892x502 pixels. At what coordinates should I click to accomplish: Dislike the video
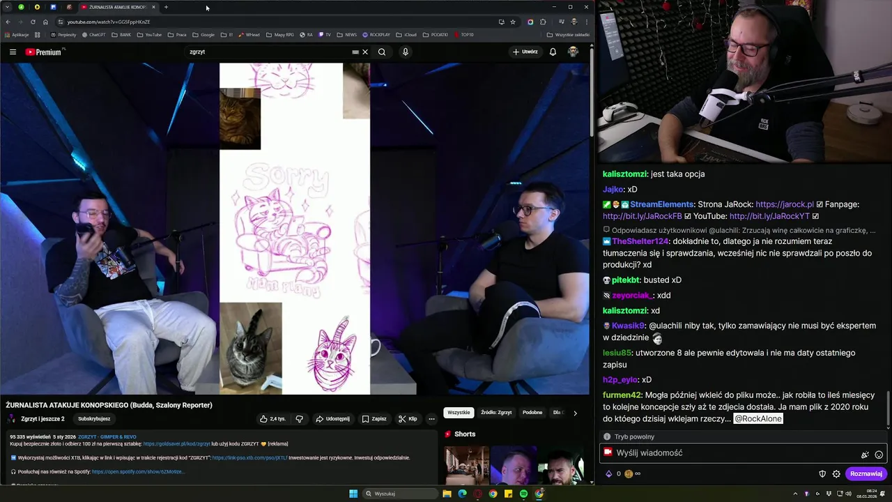point(300,419)
